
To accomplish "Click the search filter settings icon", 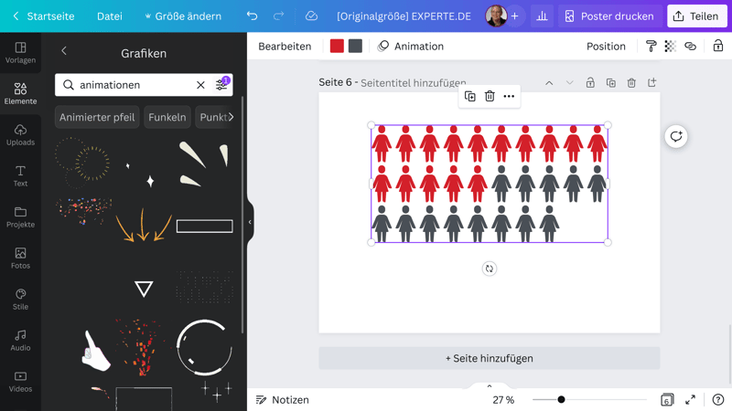I will pyautogui.click(x=221, y=85).
